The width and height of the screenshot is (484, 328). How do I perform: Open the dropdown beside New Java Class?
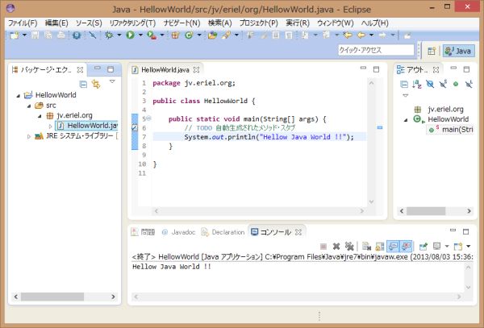(x=199, y=35)
